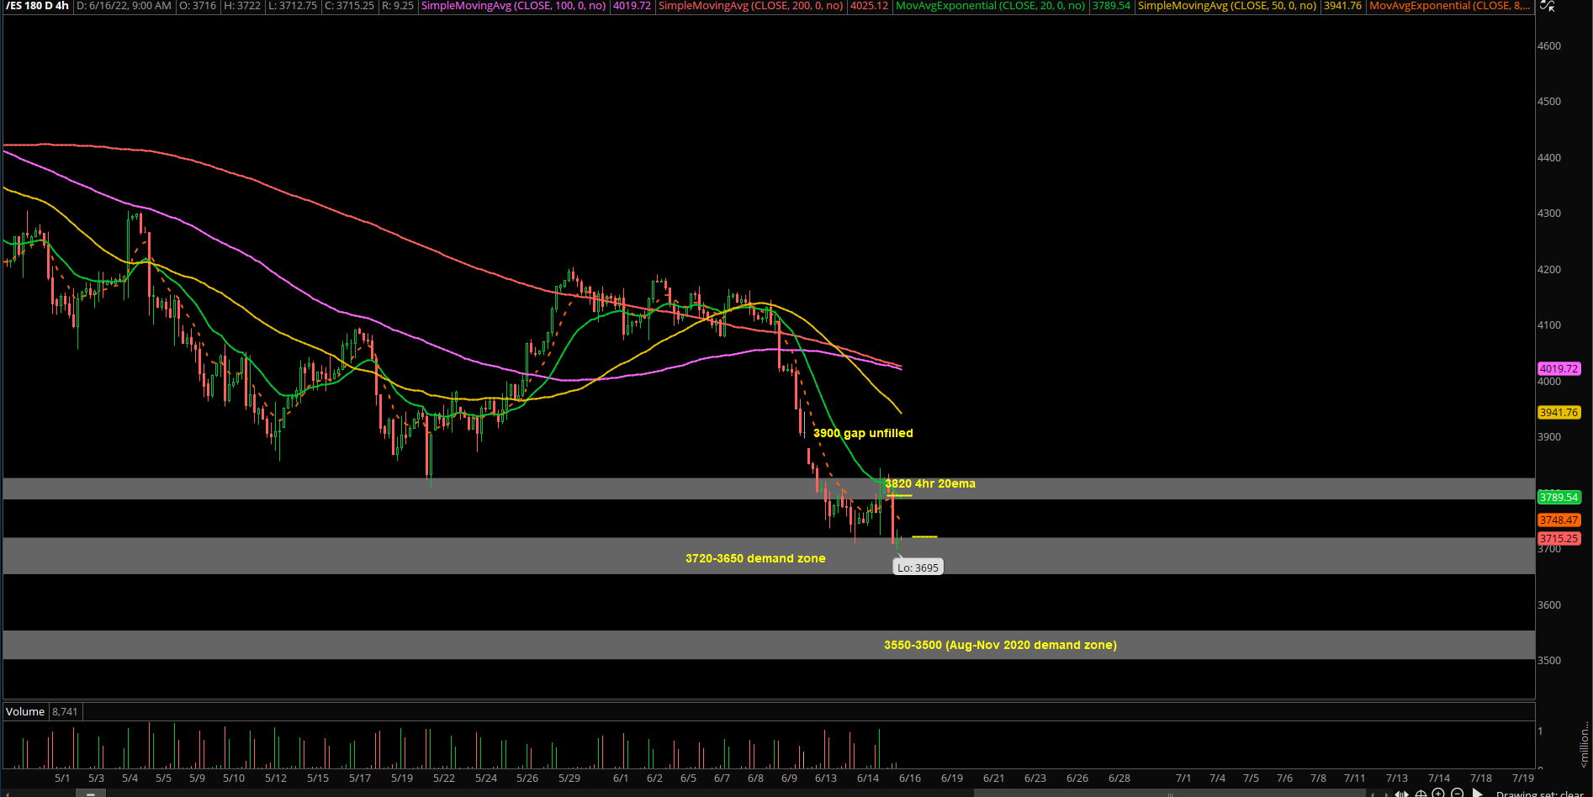Click the 4025.12 SMA 200 value
The height and width of the screenshot is (797, 1593).
(x=870, y=6)
